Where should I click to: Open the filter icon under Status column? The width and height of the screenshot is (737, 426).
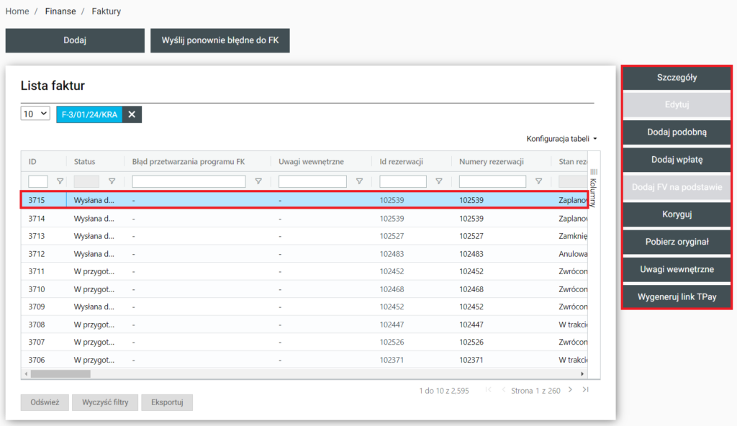click(112, 181)
